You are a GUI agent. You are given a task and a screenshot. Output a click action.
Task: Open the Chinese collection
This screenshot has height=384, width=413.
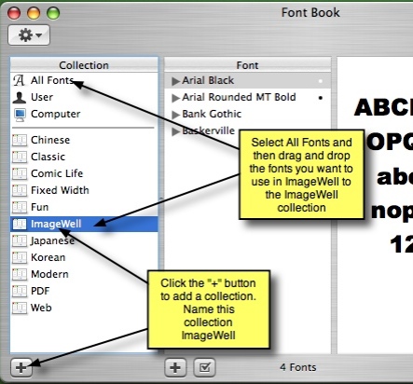point(84,140)
